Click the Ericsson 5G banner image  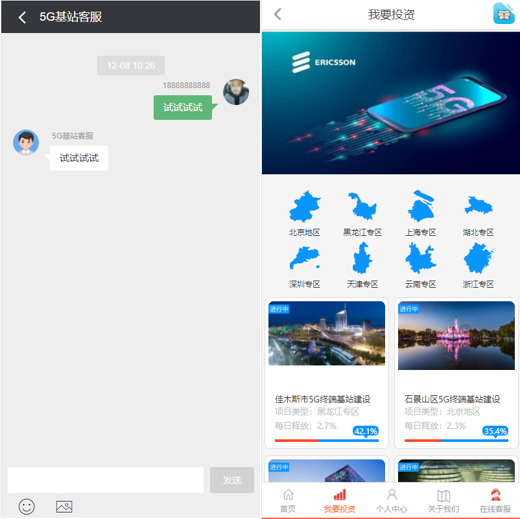tap(390, 104)
